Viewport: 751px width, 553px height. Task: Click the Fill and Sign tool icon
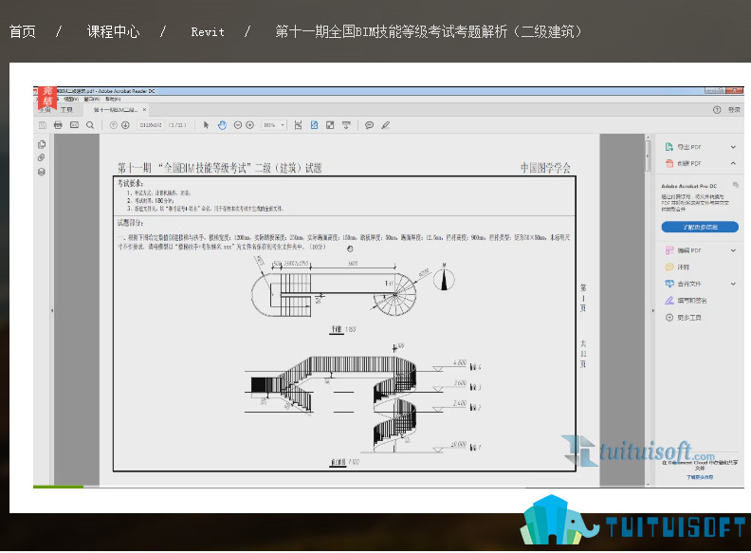pyautogui.click(x=669, y=301)
